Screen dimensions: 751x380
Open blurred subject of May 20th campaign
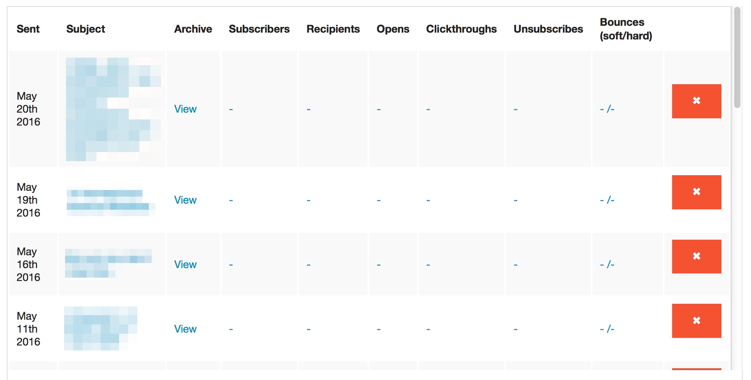coord(113,109)
